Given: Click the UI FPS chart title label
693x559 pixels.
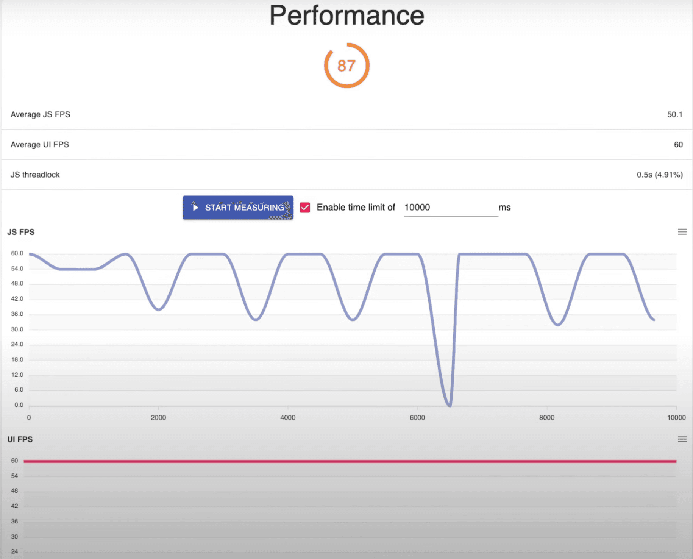Looking at the screenshot, I should [20, 439].
